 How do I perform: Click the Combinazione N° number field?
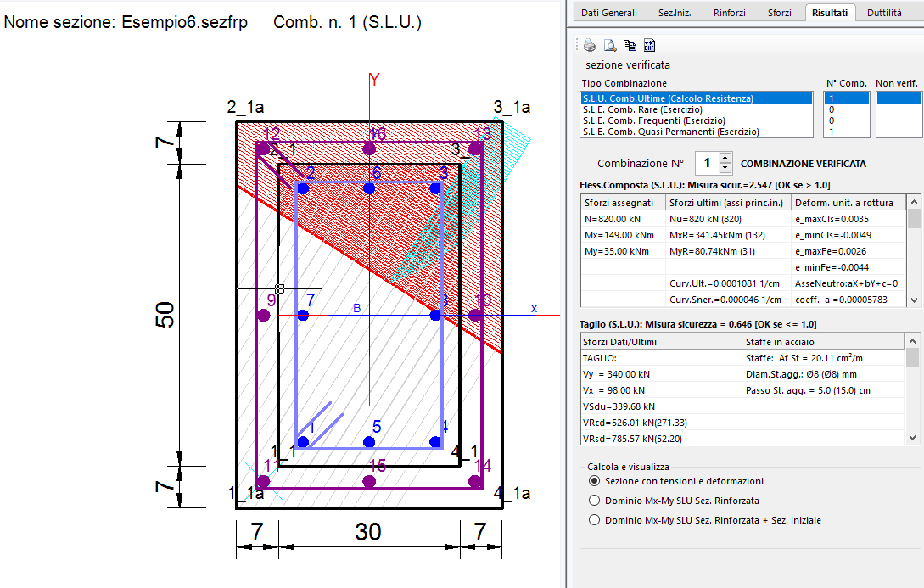(x=708, y=163)
